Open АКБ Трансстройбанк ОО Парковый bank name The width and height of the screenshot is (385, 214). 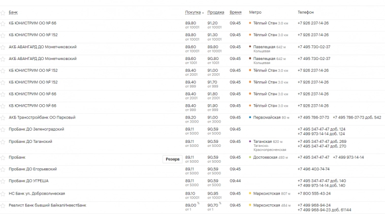42,117
